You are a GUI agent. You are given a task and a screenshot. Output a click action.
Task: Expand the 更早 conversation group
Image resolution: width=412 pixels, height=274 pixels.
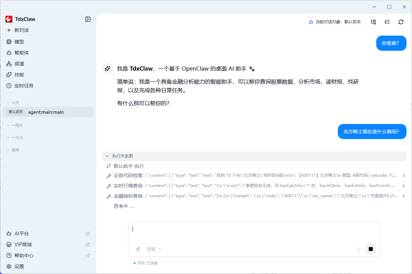[x=13, y=150]
